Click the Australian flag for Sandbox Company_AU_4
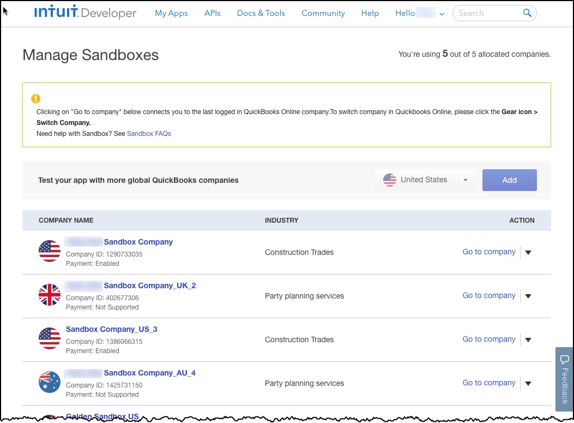Viewport: 574px width, 423px height. [x=50, y=383]
